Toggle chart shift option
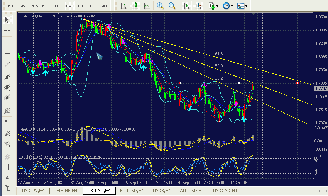The height and width of the screenshot is (196, 328). coord(198,6)
